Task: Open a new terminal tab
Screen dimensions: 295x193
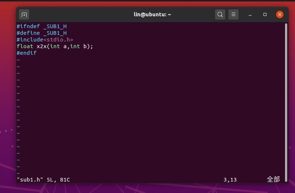Action: coord(24,14)
